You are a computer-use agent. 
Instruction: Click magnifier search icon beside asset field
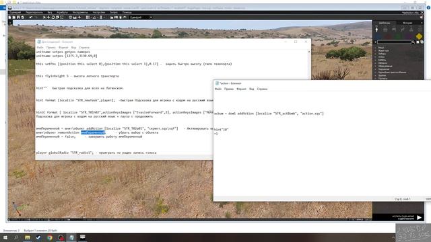point(413,42)
